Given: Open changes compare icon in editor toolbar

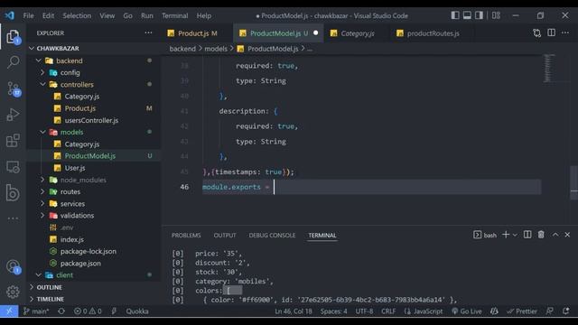Looking at the screenshot, I should (536, 33).
